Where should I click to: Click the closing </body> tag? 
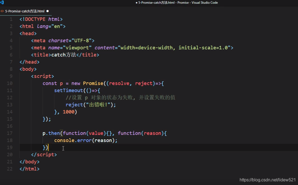[x=29, y=162]
